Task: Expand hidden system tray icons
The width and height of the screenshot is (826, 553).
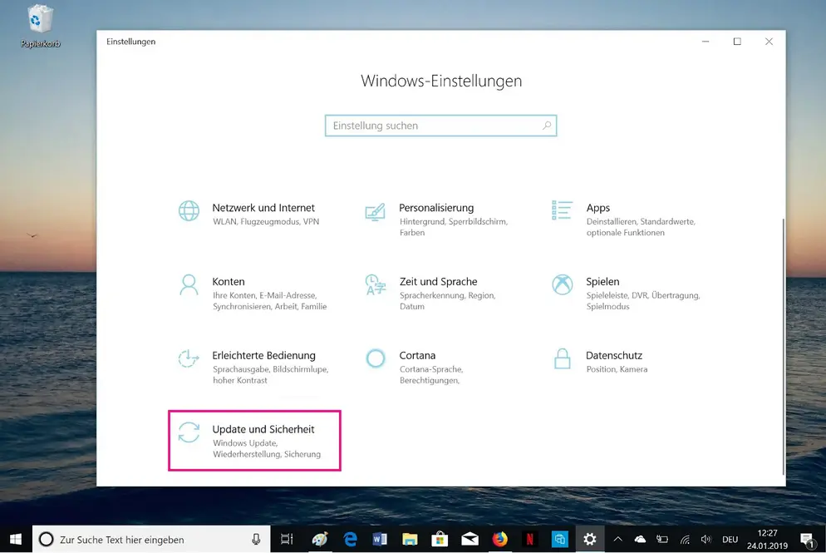Action: pyautogui.click(x=617, y=540)
